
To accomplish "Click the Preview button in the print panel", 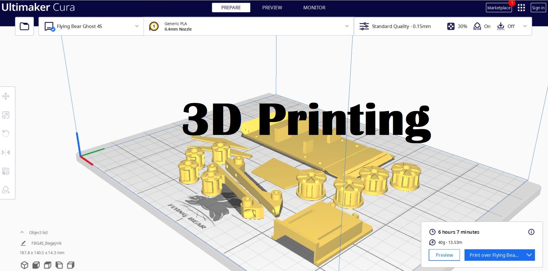I will 444,255.
